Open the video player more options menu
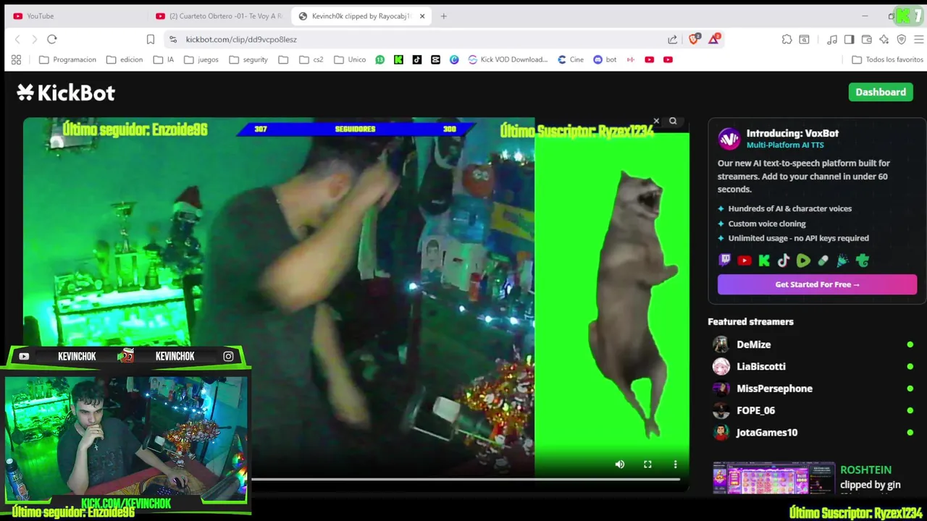Screen dimensions: 927x521 click(x=675, y=465)
